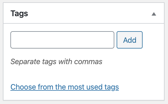
Task: Click the gray disclosure triangle beside Tags
Action: point(154,14)
